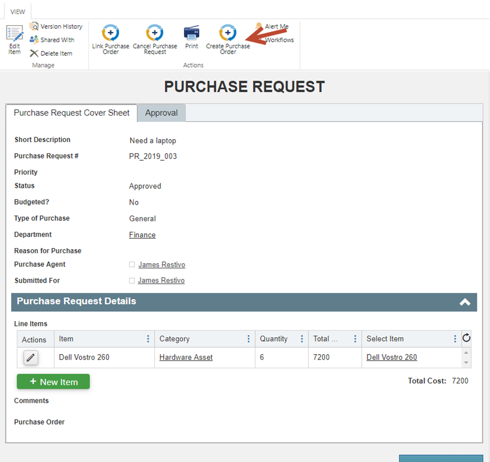Edit the Dell Vostro 260 line item
This screenshot has width=490, height=462.
(31, 358)
